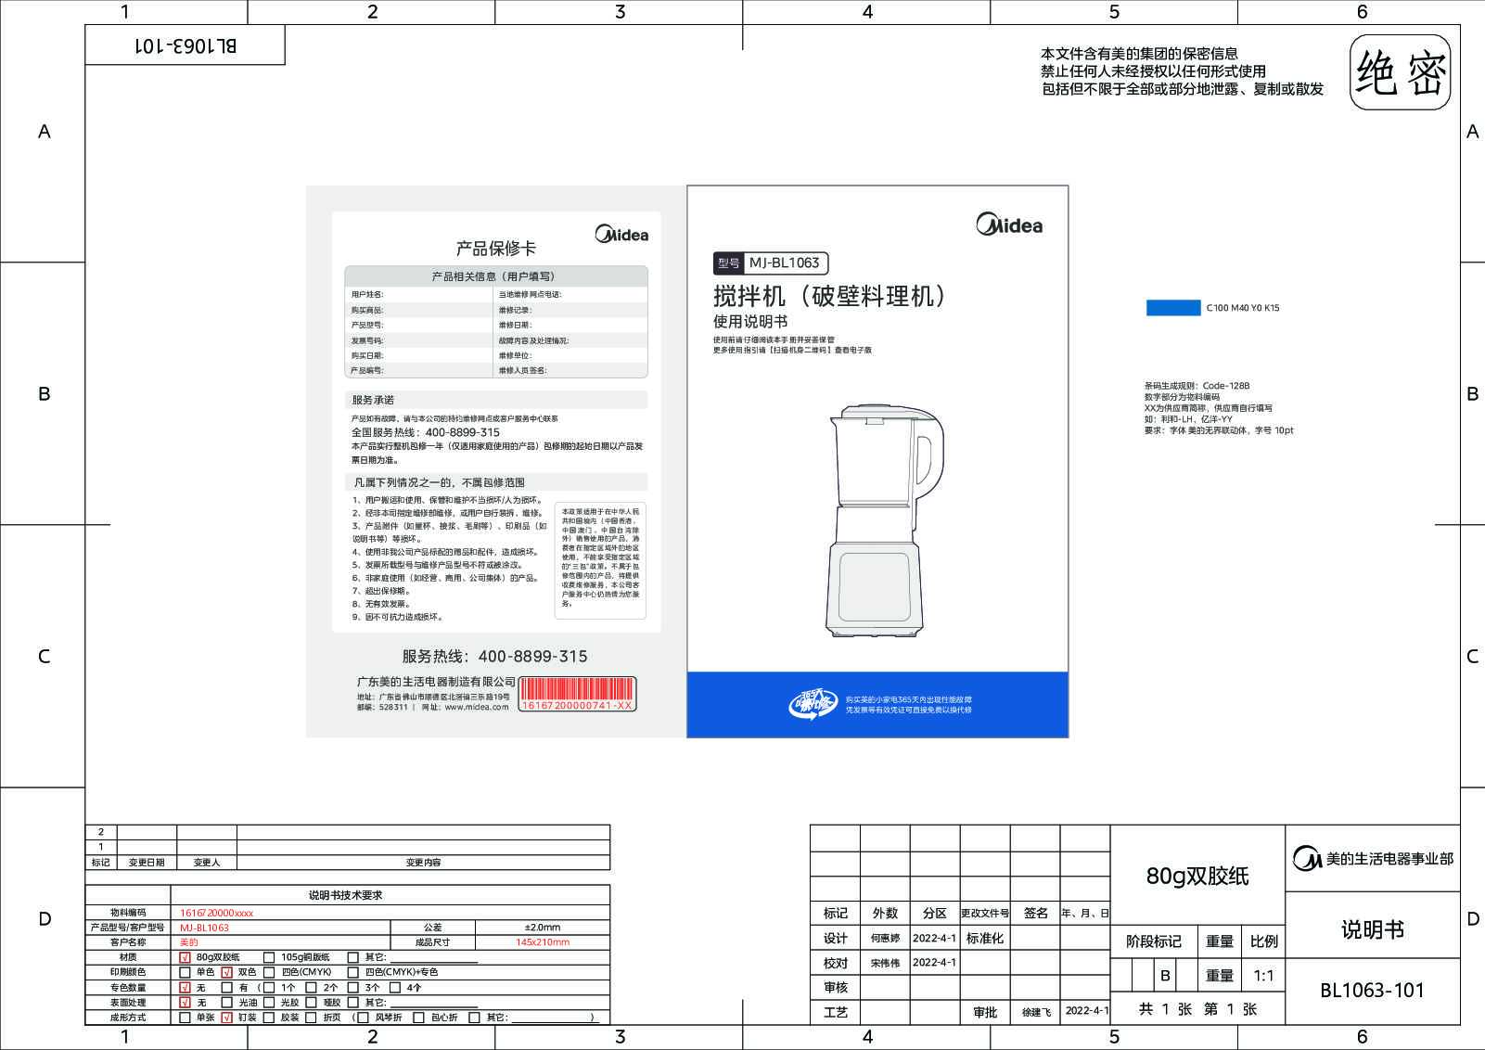Click website link www.midea.com
Image resolution: width=1485 pixels, height=1050 pixels.
coord(477,707)
